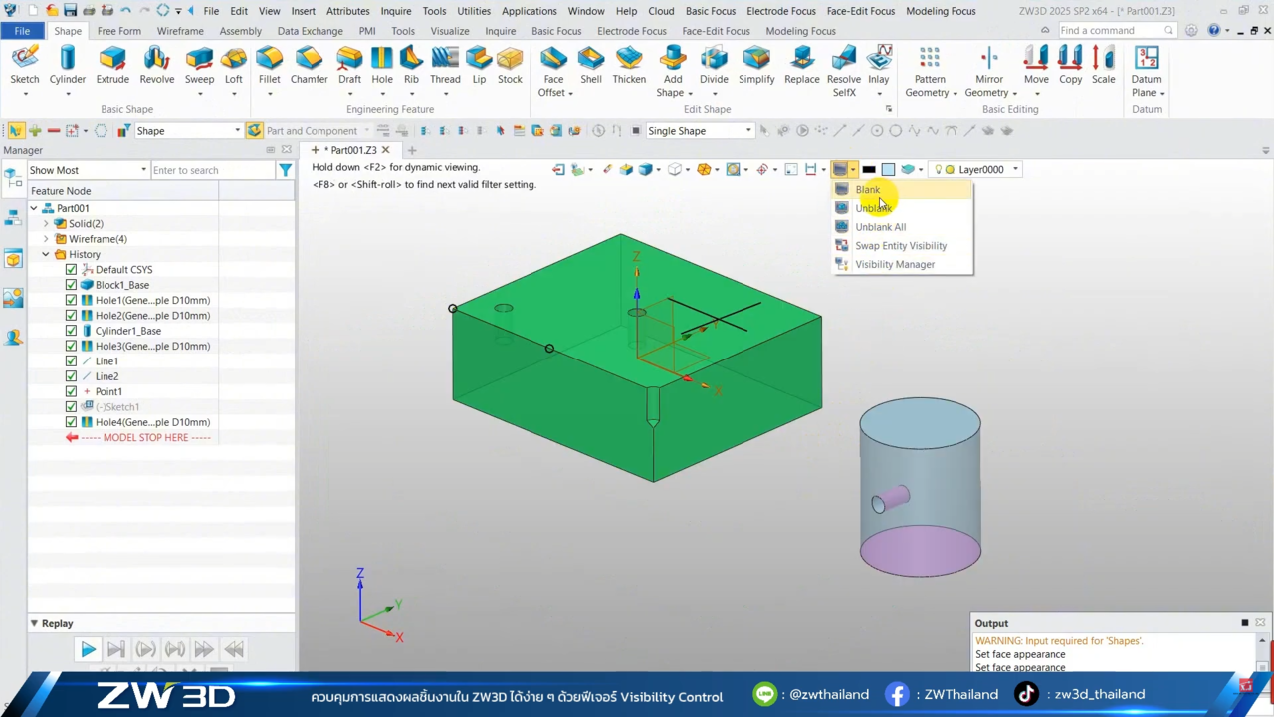This screenshot has width=1274, height=717.
Task: Choose Unblank All from the menu
Action: pos(880,227)
